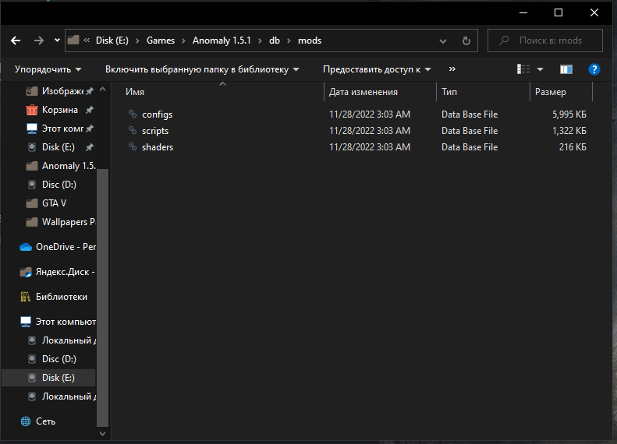Open OneDrive in the navigation pane

tap(56, 247)
